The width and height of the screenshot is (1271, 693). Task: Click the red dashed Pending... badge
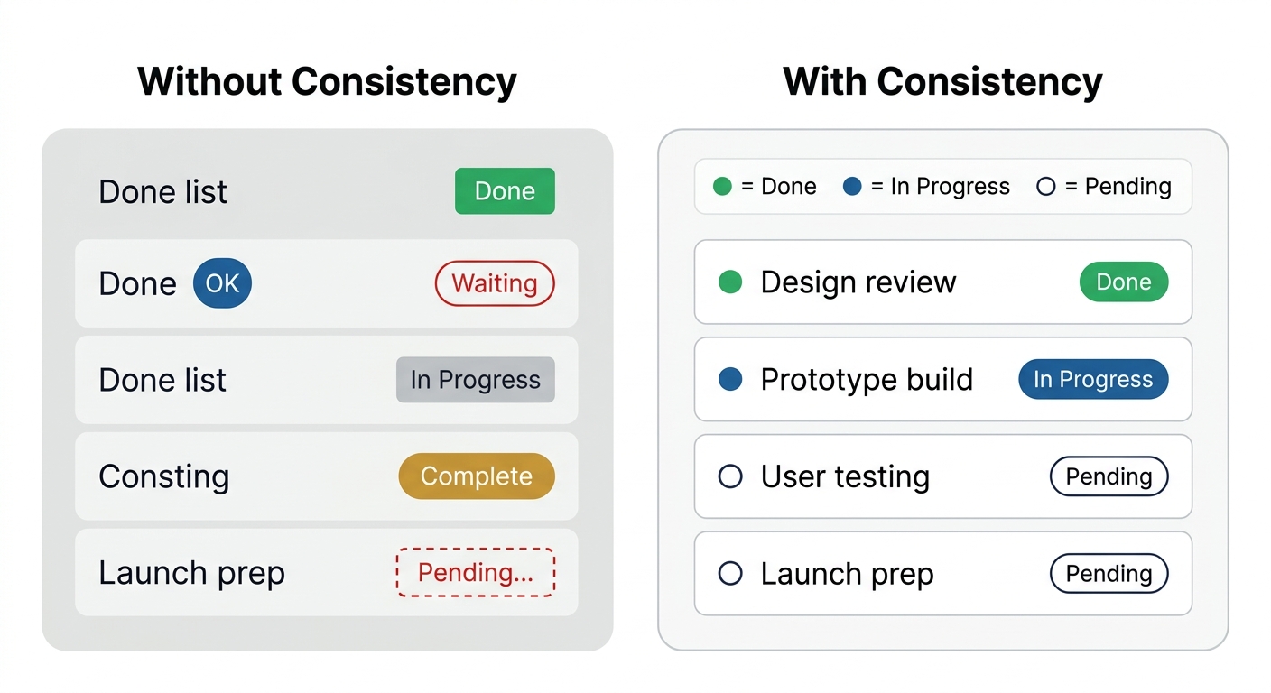click(x=476, y=572)
